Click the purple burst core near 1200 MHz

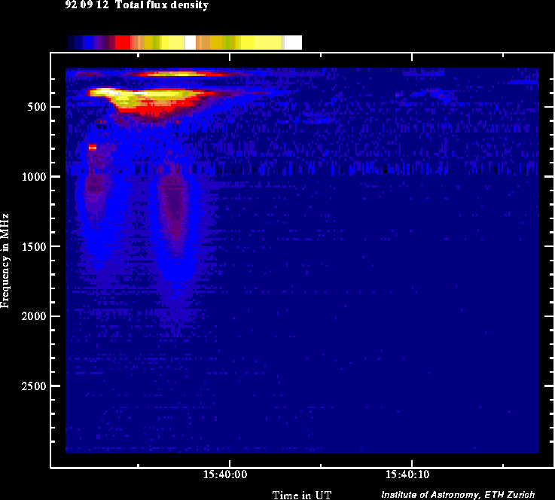(x=173, y=206)
